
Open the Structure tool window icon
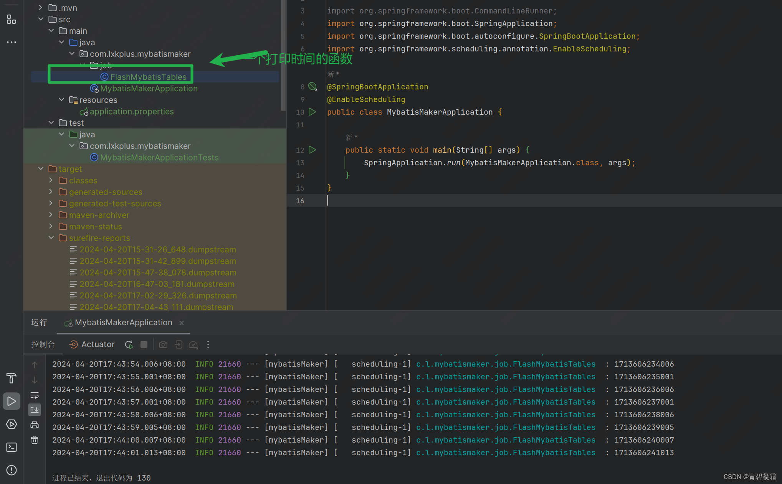(12, 19)
